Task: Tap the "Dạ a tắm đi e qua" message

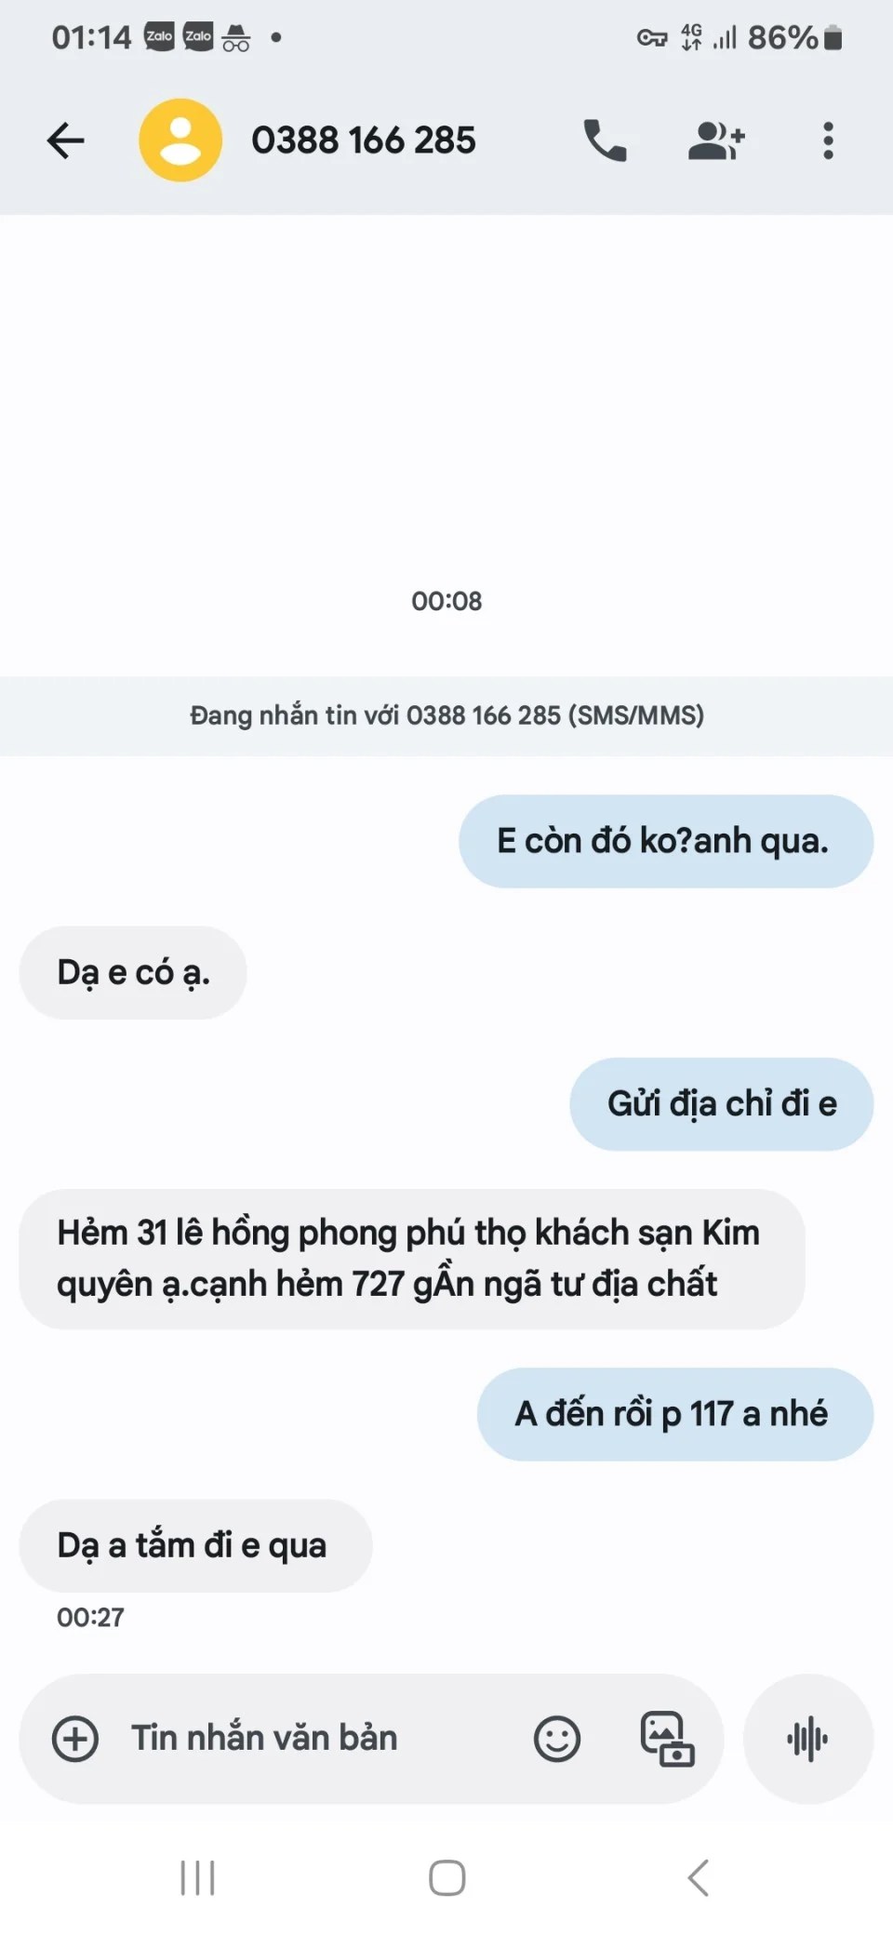Action: click(195, 1545)
